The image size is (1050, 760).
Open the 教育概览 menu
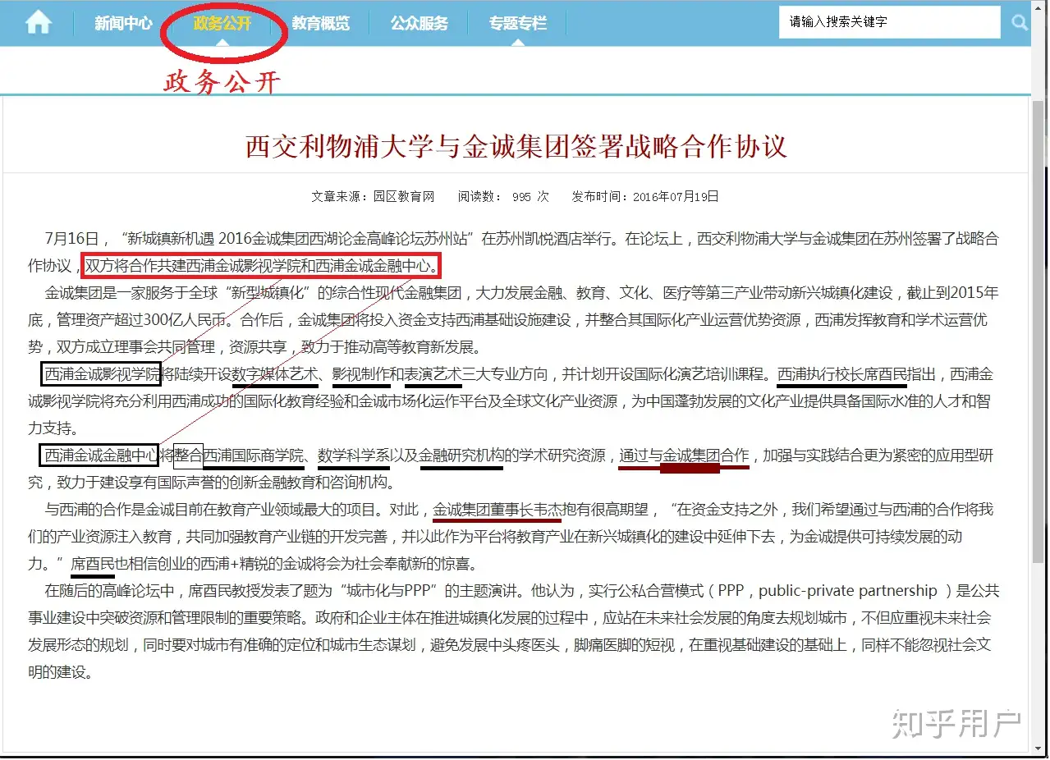coord(321,24)
